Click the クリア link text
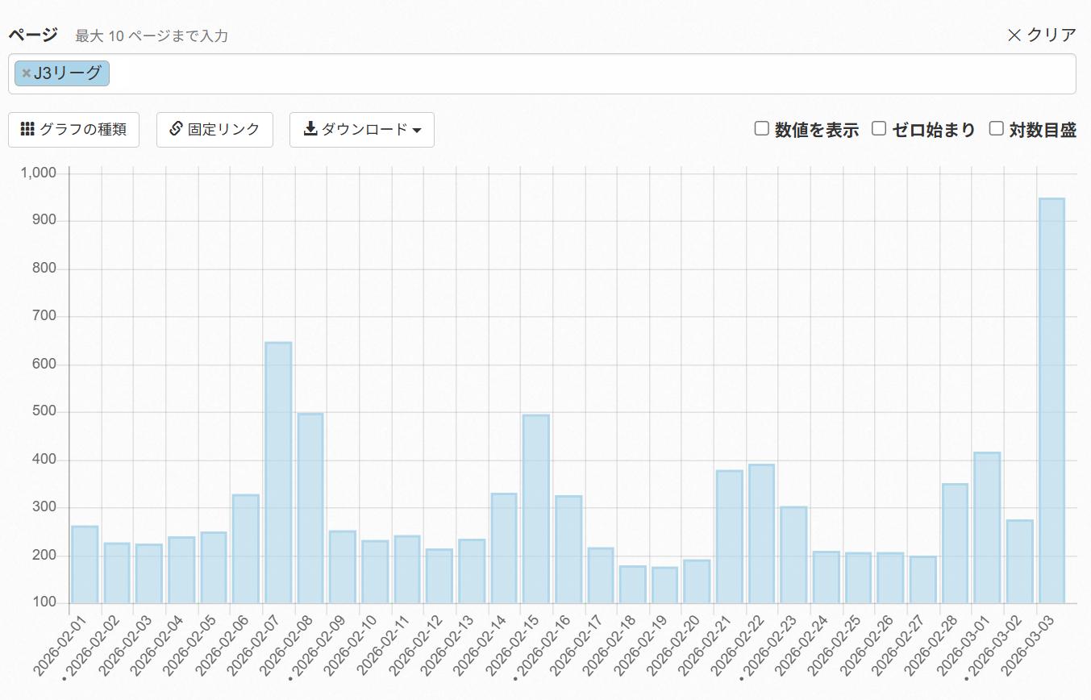Screen dimensions: 1091x700 (1051, 35)
